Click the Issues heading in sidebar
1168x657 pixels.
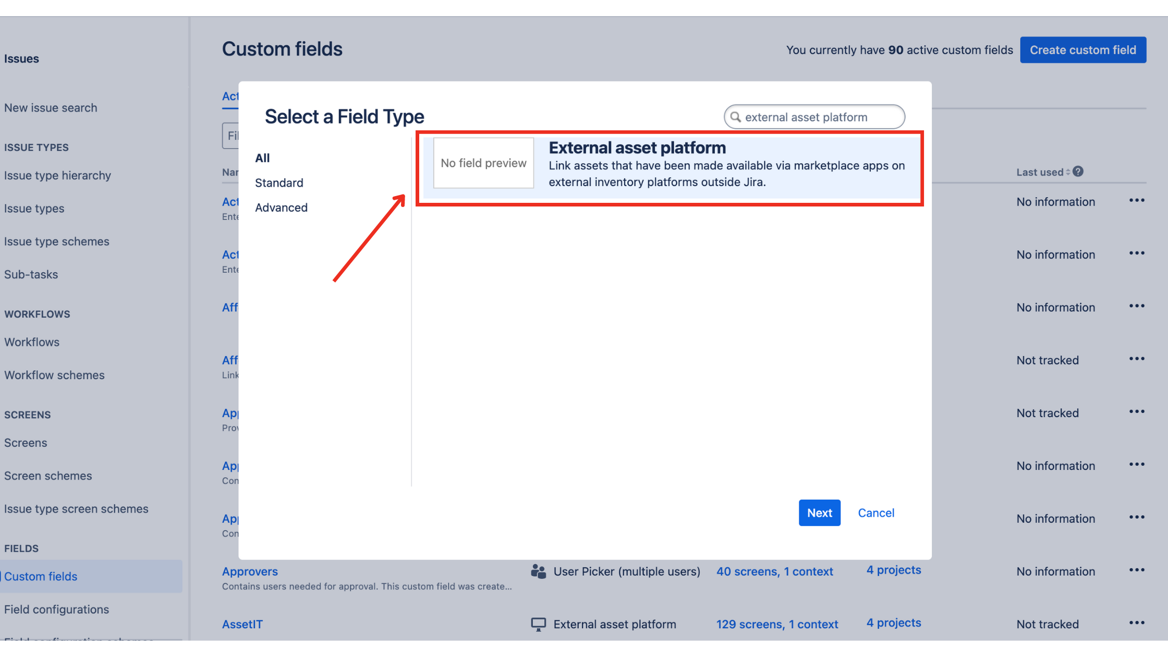tap(21, 59)
